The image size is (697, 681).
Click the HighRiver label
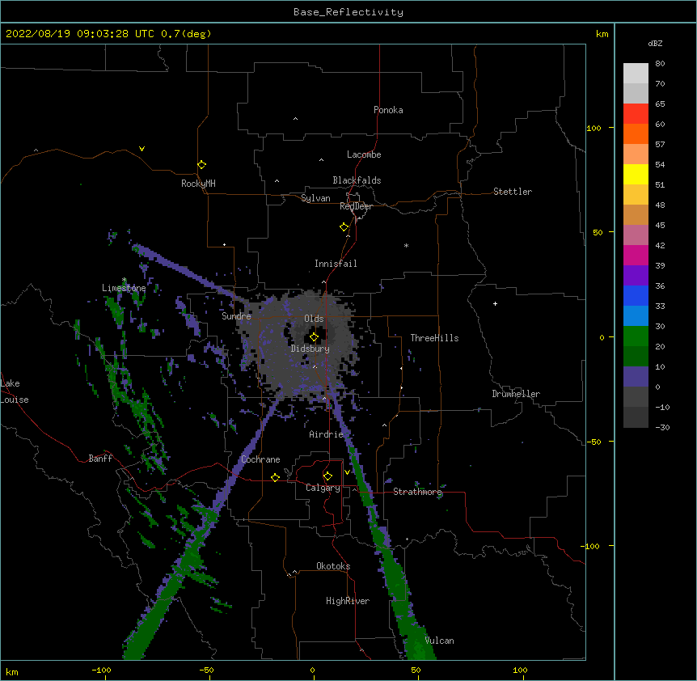[x=348, y=601]
